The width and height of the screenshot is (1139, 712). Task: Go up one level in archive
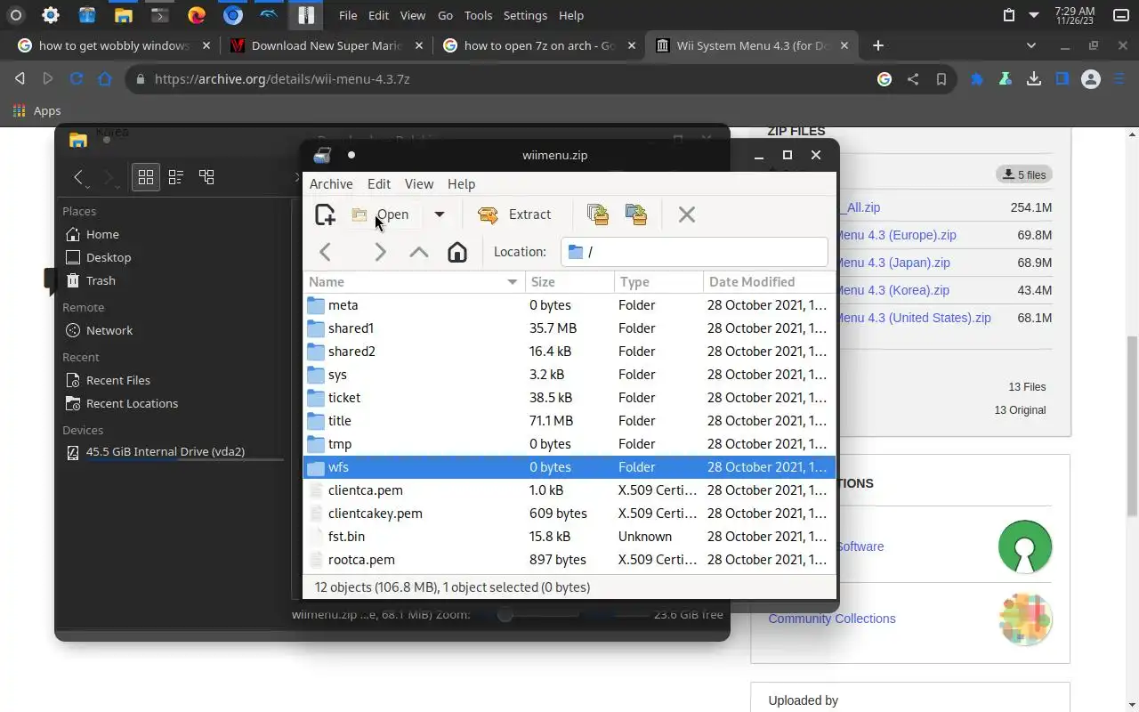[x=418, y=252]
